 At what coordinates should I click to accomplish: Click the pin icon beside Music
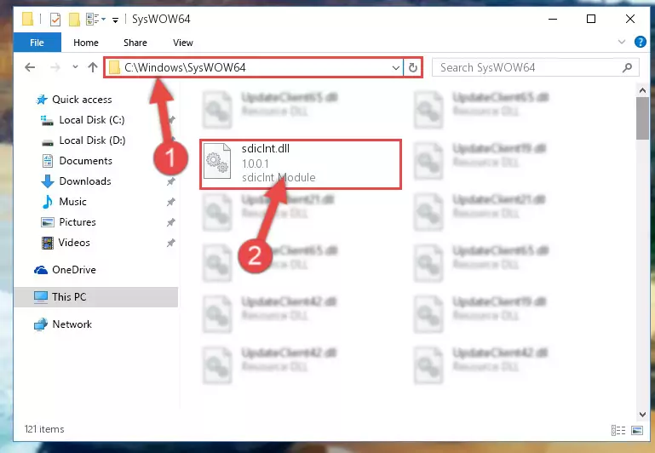171,202
